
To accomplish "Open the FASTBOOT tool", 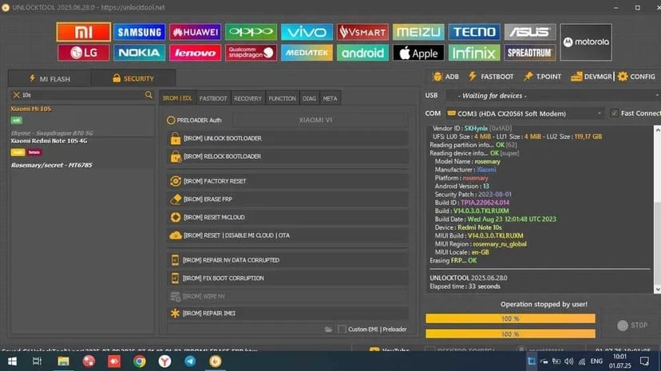I will 491,77.
